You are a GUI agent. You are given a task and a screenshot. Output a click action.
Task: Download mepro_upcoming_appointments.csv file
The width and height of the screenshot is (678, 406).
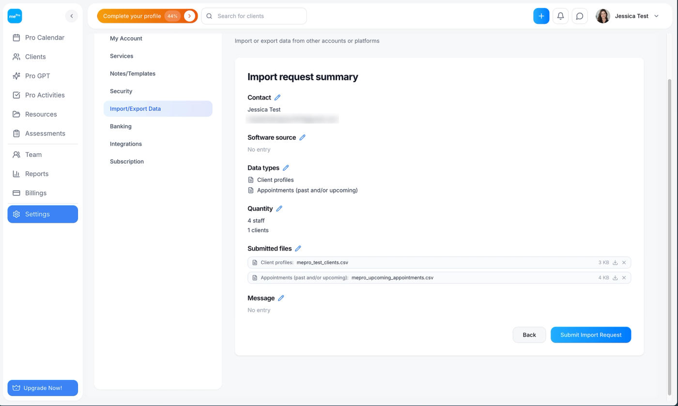click(x=615, y=278)
